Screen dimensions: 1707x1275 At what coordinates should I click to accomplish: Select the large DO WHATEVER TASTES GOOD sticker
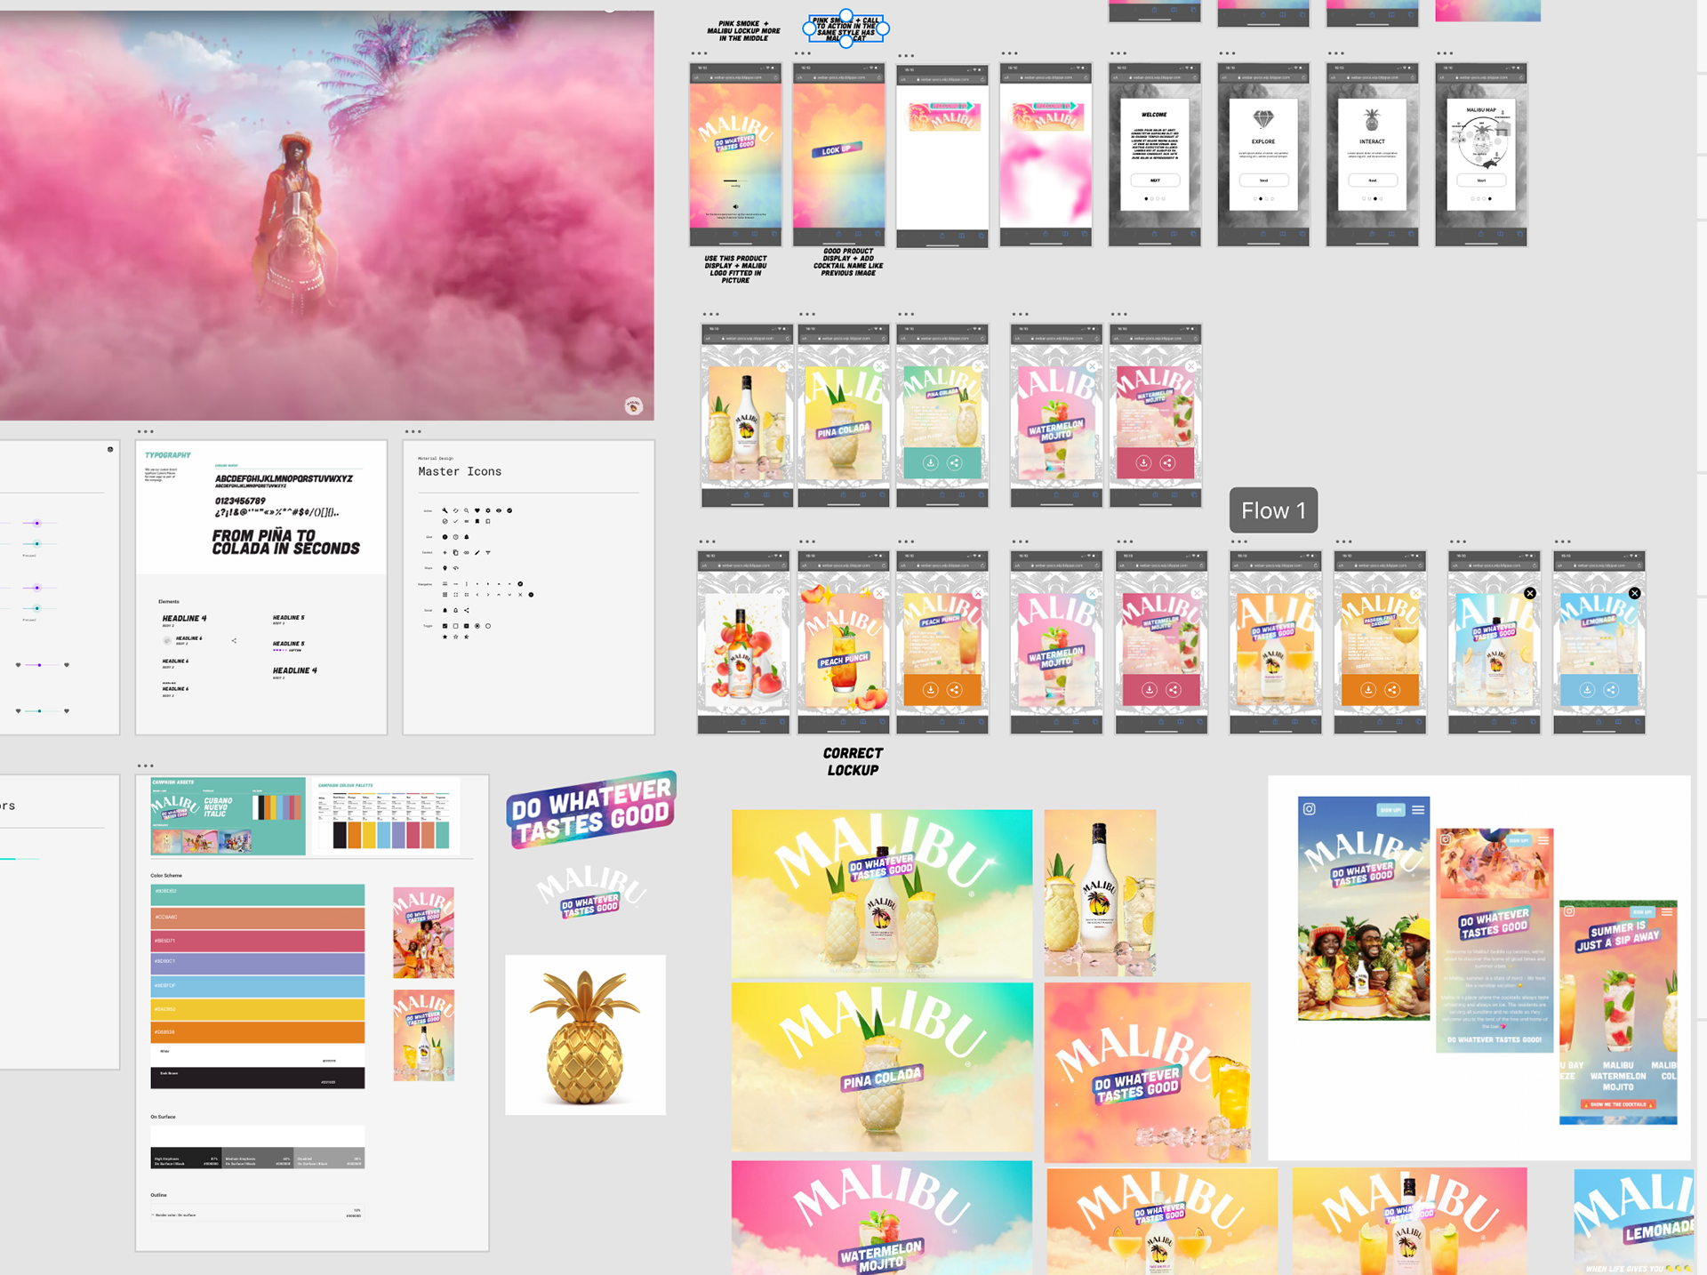(x=592, y=809)
